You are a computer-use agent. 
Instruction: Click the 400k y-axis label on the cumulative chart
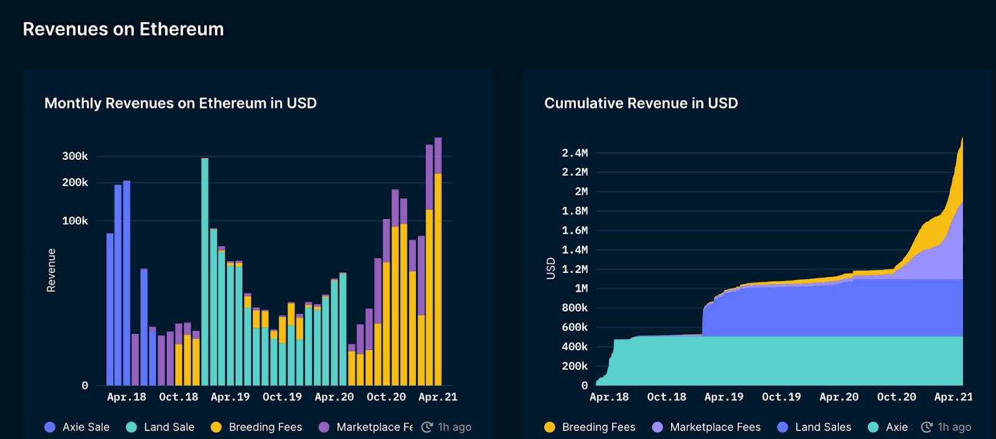575,347
